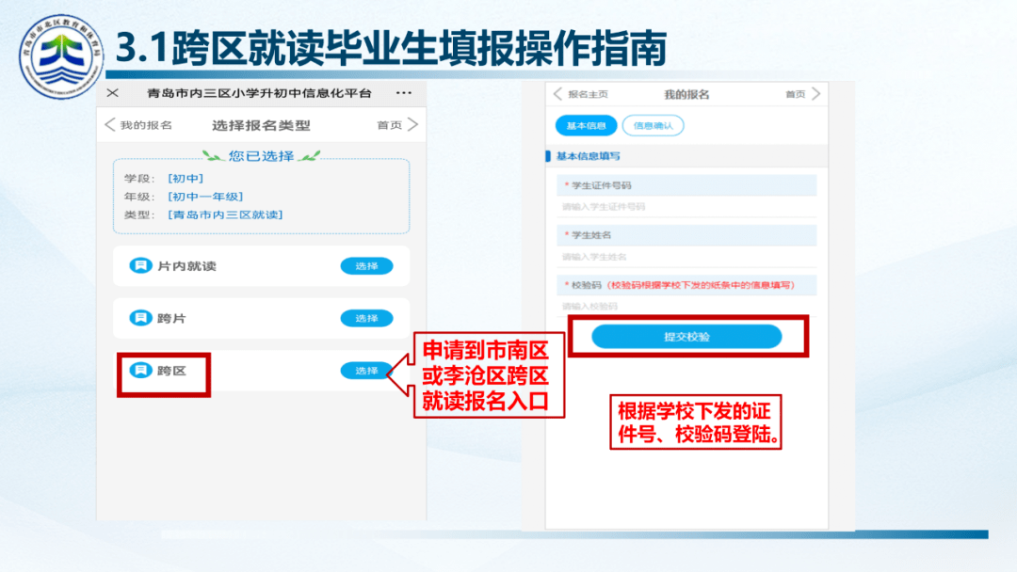Switch to the 信息确认 tab
The width and height of the screenshot is (1017, 572).
pyautogui.click(x=653, y=125)
